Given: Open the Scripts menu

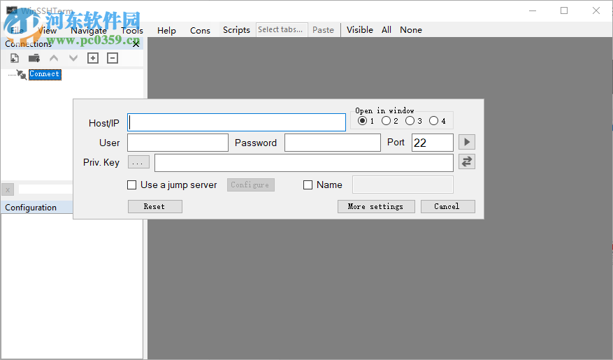Looking at the screenshot, I should pos(236,29).
